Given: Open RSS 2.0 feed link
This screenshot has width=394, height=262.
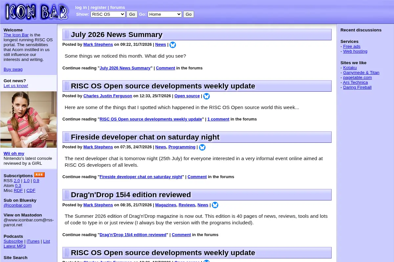Looking at the screenshot, I should point(17,180).
